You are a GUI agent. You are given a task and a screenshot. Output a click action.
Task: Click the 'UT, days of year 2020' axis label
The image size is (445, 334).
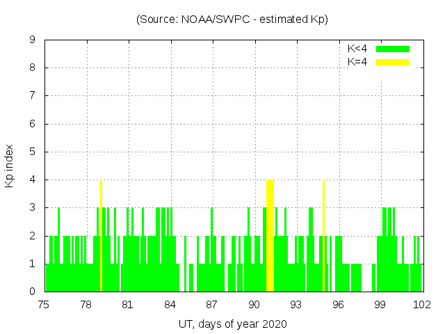[x=232, y=324]
